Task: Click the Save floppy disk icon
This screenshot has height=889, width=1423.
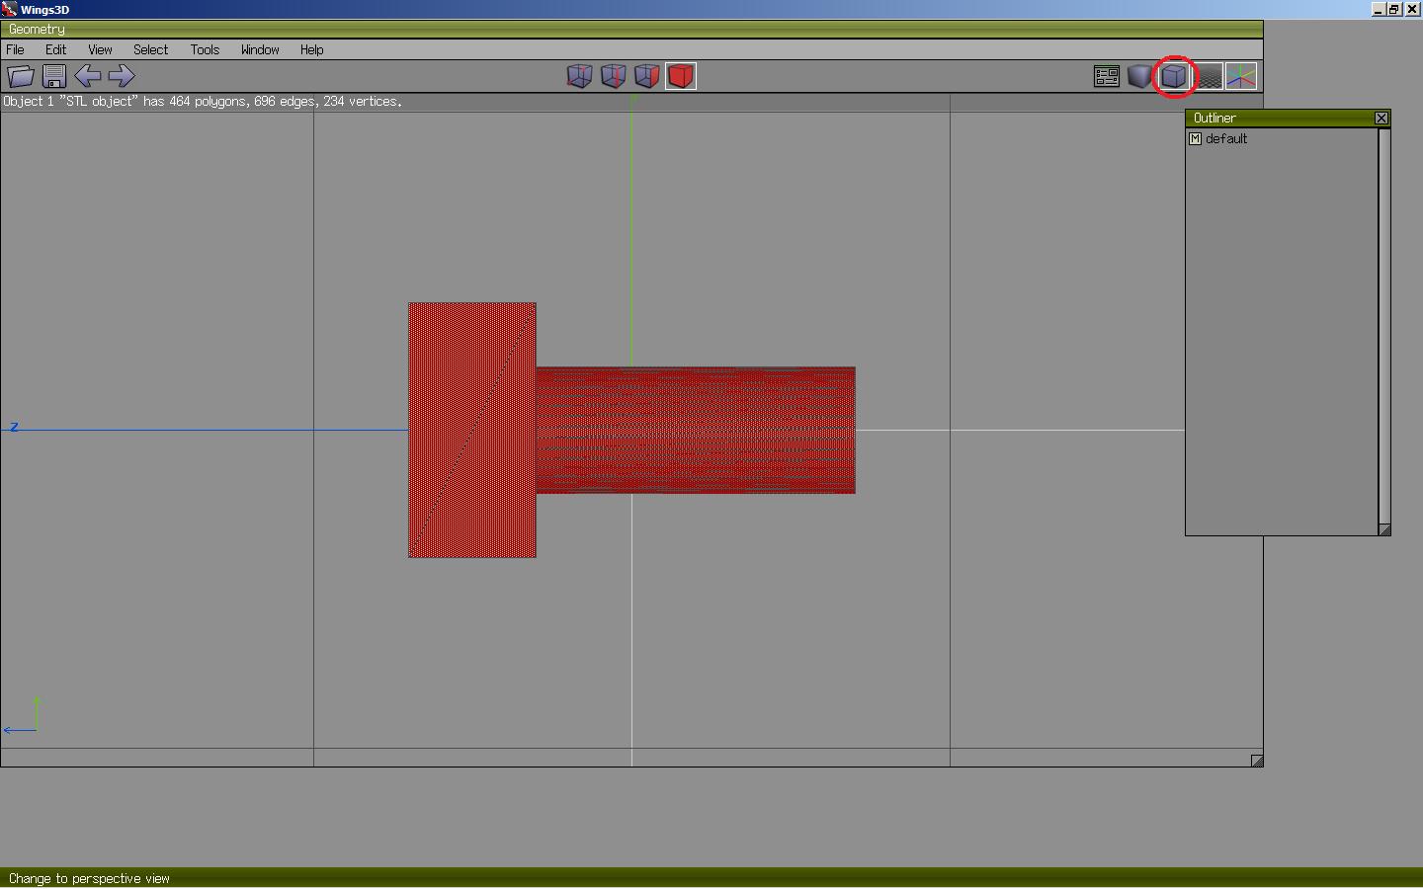Action: tap(54, 76)
